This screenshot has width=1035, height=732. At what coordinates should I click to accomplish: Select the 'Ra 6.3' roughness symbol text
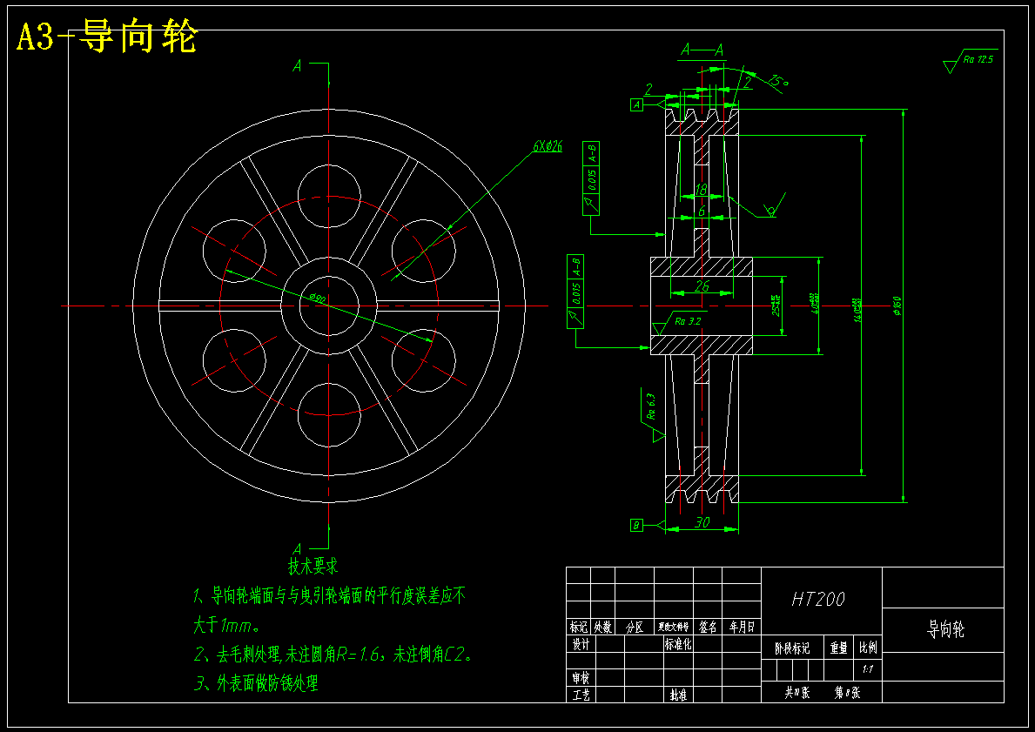pos(650,406)
